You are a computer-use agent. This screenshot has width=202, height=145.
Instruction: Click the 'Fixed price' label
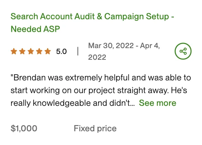point(95,129)
